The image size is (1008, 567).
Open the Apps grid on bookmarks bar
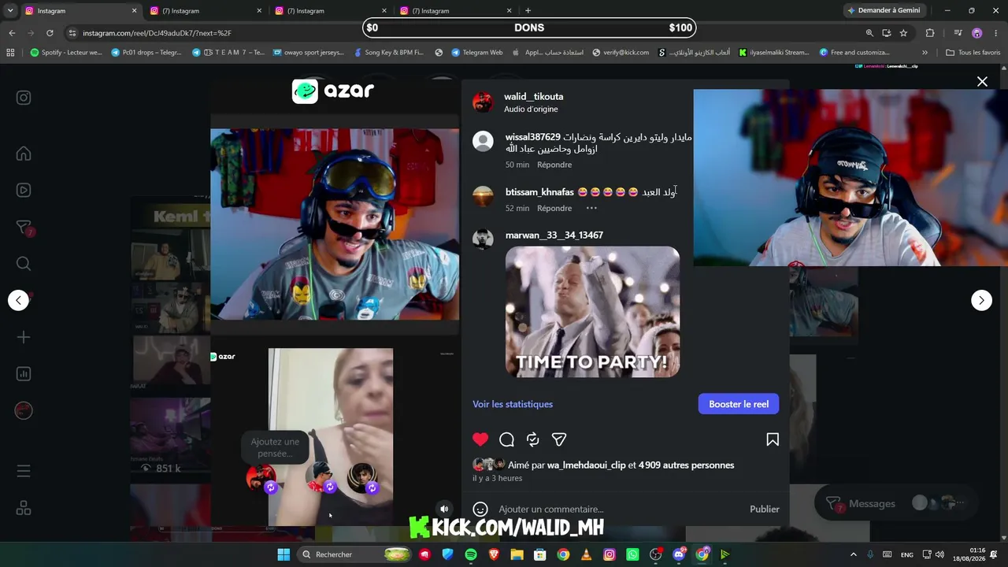click(10, 53)
